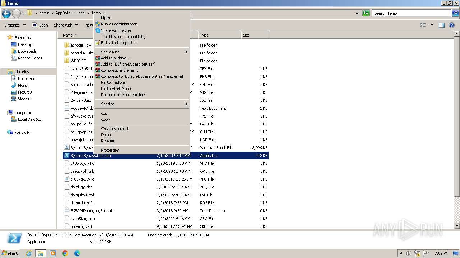Select the WPDNSE folder icon
The image size is (460, 258).
click(x=66, y=61)
